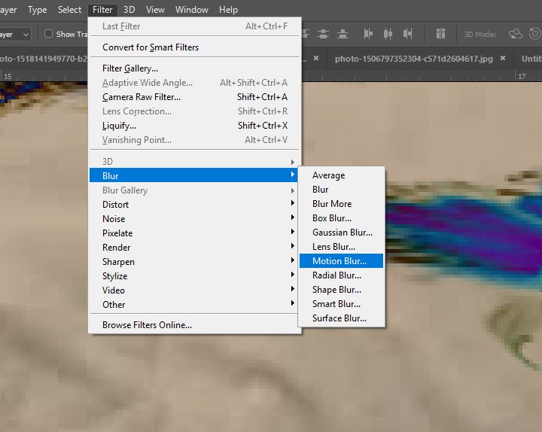Screen dimensions: 542x432
Task: Click the Blur Gallery menu entry
Action: [x=193, y=190]
